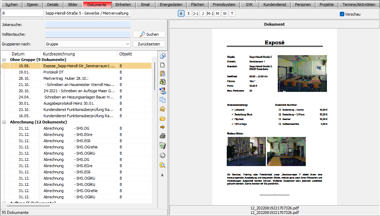Click the open folder icon
Viewport: 380px width, 216px height.
pyautogui.click(x=162, y=119)
